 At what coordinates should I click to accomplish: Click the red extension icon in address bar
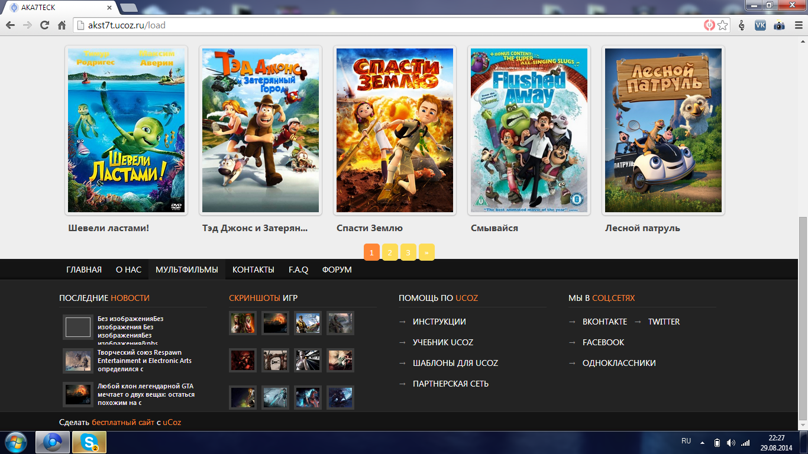pyautogui.click(x=709, y=25)
